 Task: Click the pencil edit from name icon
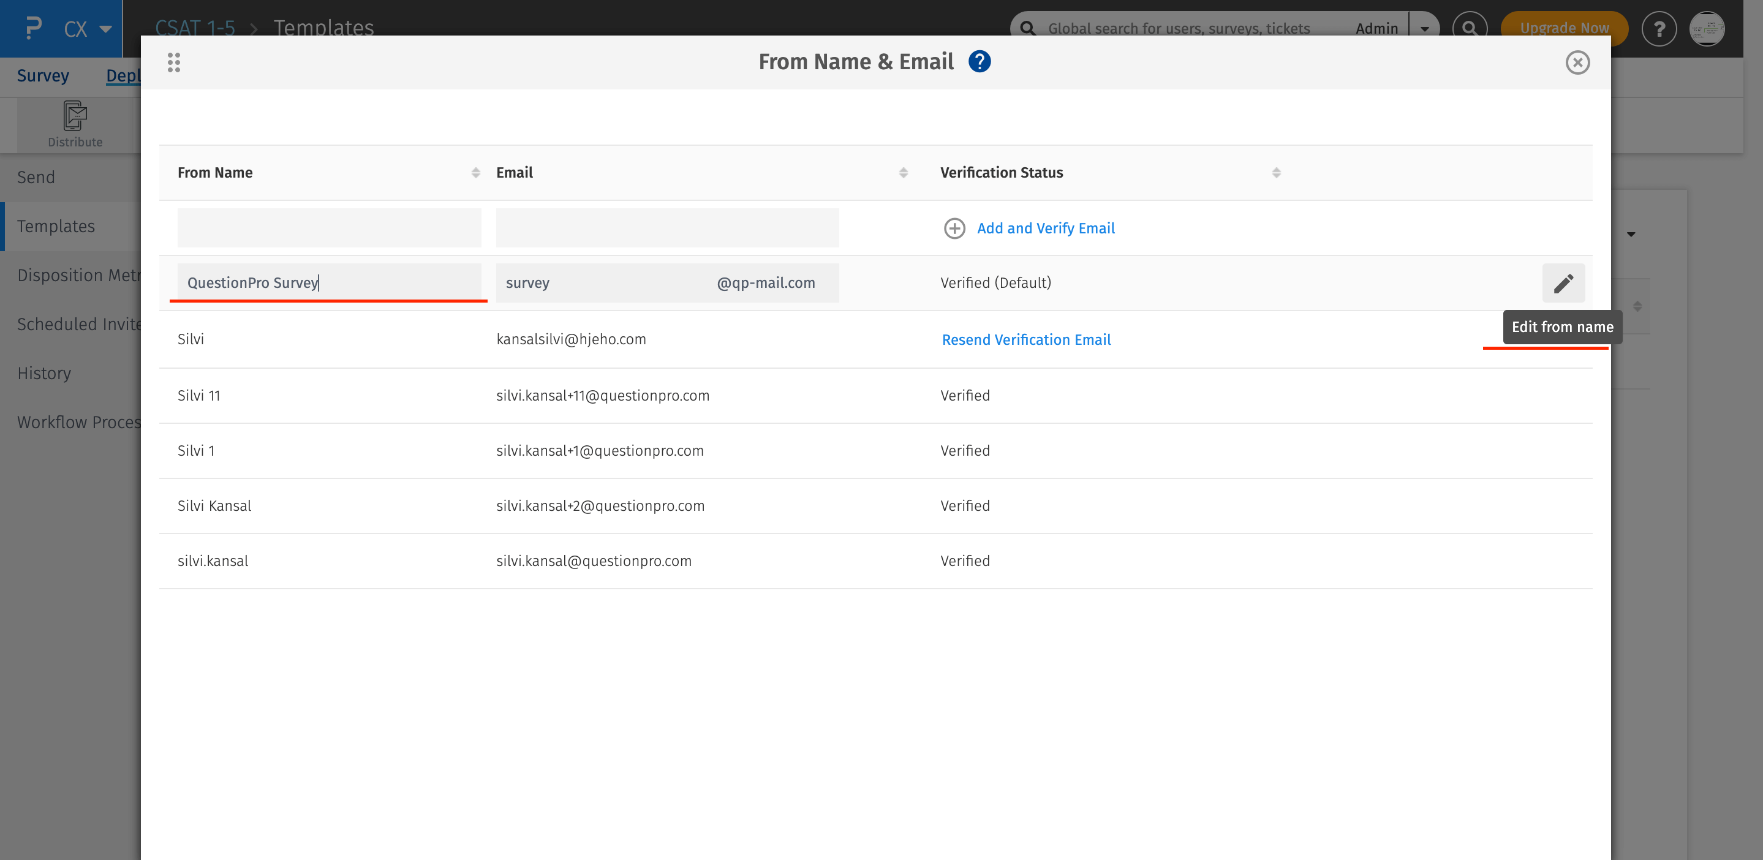click(1563, 282)
